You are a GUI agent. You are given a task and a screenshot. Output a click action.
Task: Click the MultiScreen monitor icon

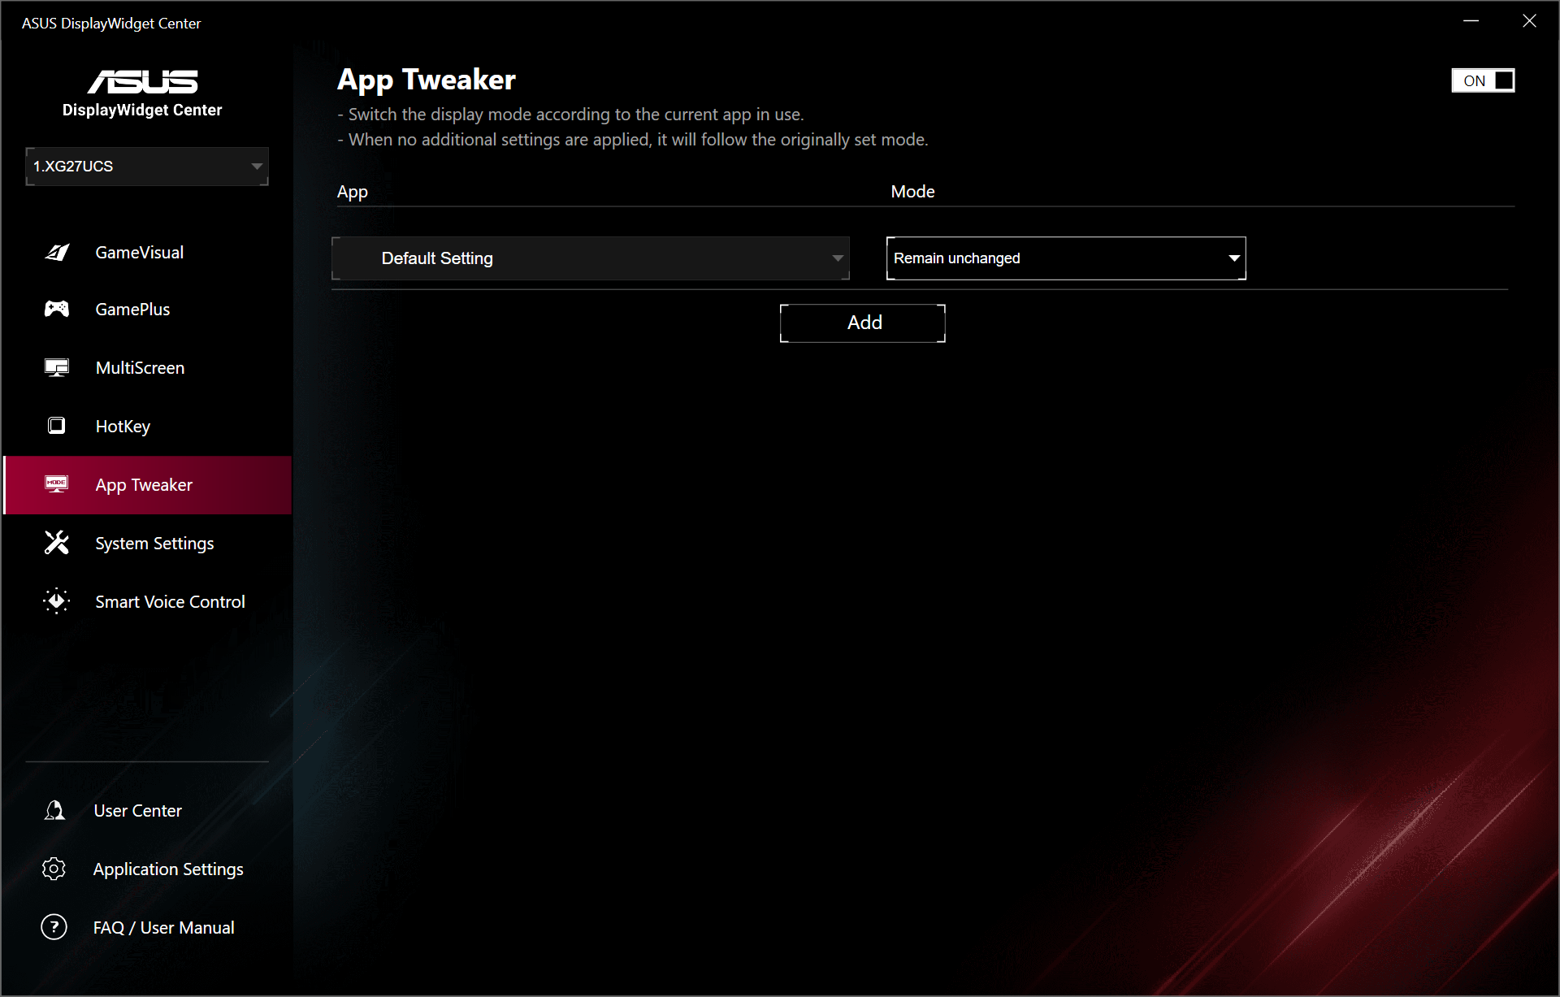click(x=57, y=367)
